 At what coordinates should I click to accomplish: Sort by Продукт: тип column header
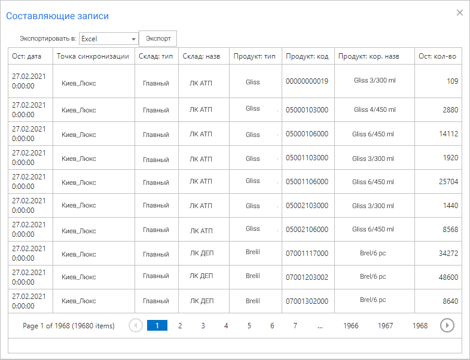click(x=255, y=56)
